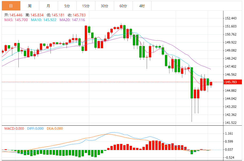Click the 0.037 MACD axis label

point(229,149)
